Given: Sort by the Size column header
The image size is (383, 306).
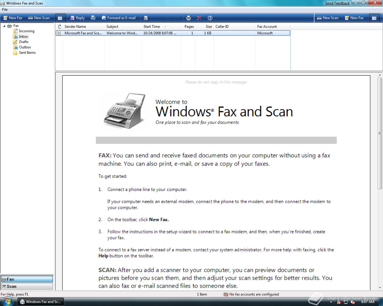Looking at the screenshot, I should click(205, 27).
